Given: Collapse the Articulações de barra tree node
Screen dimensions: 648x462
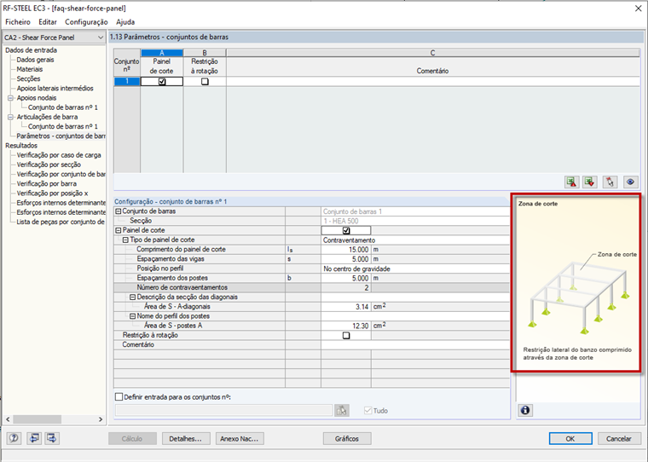Looking at the screenshot, I should [11, 117].
